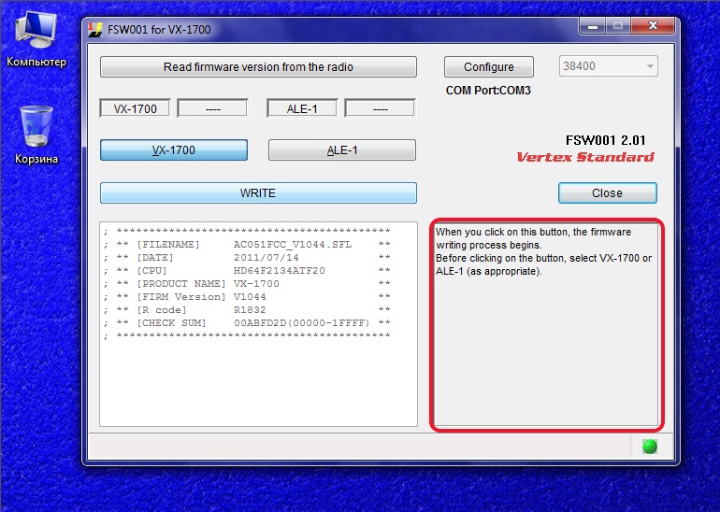Screen dimensions: 720x512
Task: Click the Close button
Action: click(x=608, y=192)
